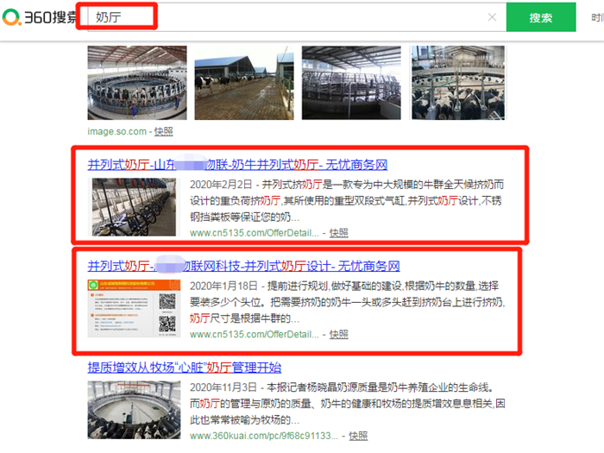
Task: Open the rotary milking parlor image thumbnail
Action: [137, 83]
